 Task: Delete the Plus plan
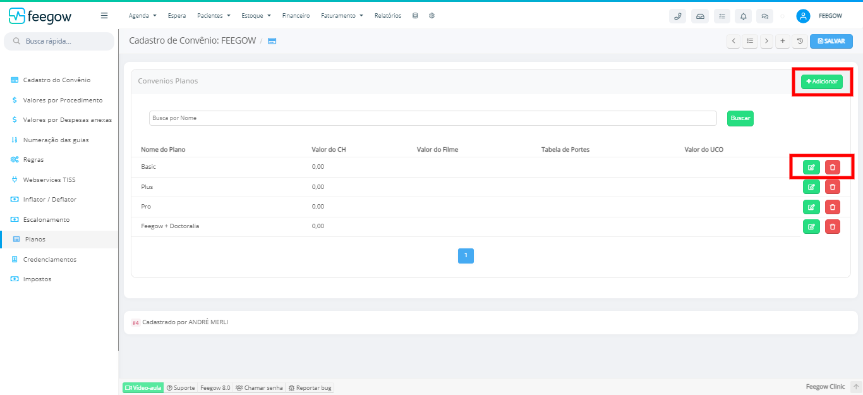click(833, 187)
